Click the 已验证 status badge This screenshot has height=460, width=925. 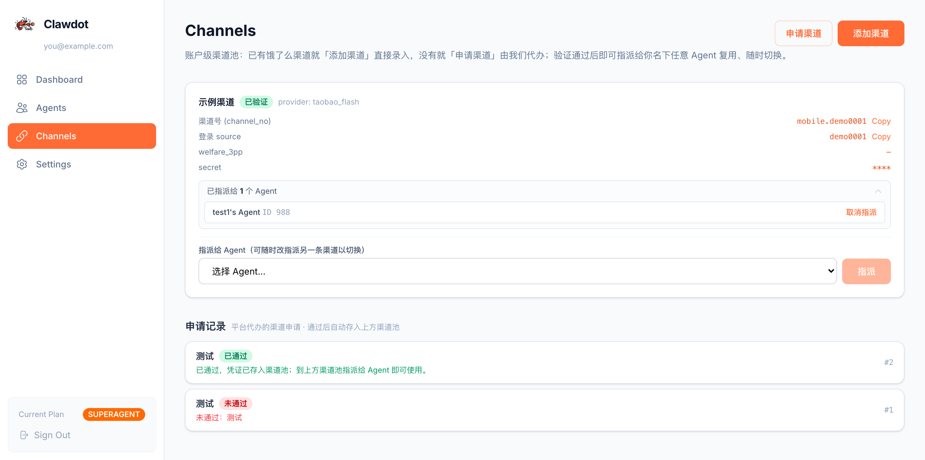point(256,102)
